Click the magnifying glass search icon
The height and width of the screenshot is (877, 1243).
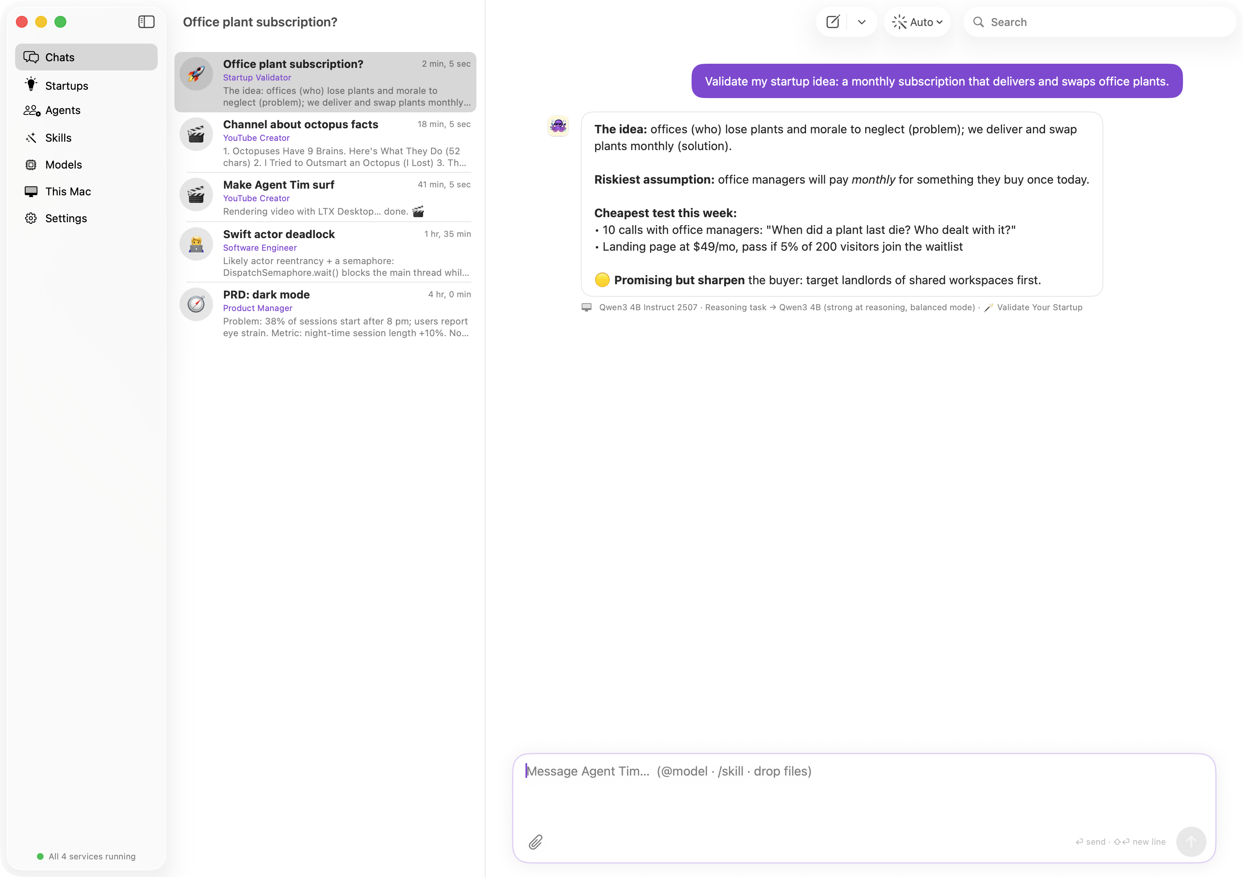coord(978,22)
